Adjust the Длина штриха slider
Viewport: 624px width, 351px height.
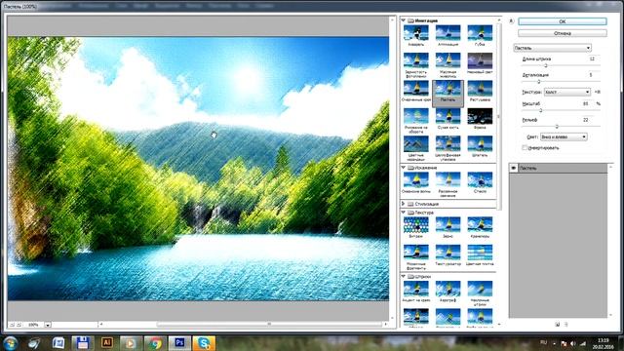[546, 65]
